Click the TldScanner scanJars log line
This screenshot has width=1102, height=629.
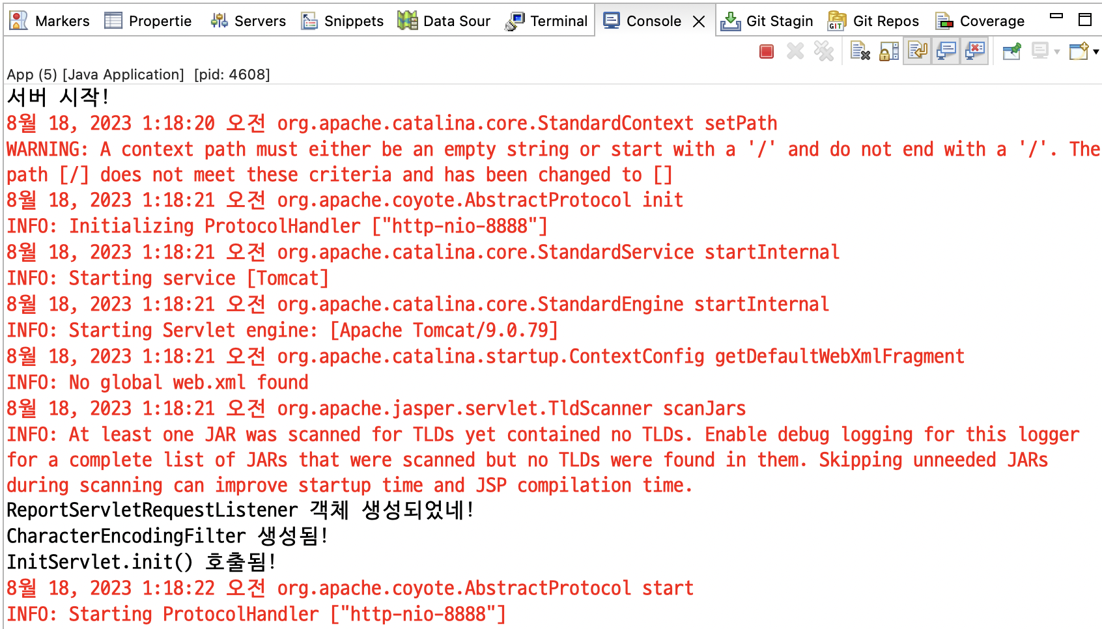point(376,408)
